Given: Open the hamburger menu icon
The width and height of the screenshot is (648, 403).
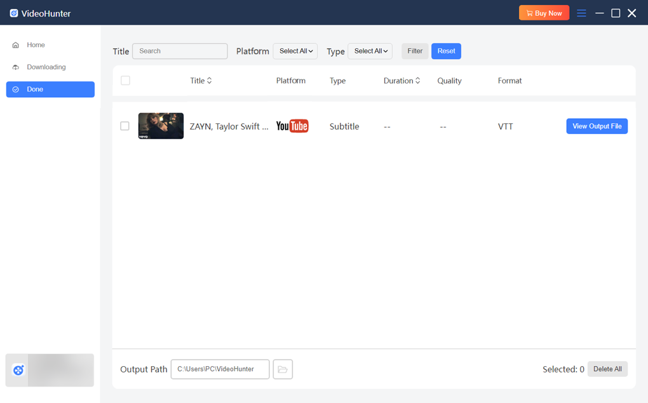Looking at the screenshot, I should (x=581, y=13).
